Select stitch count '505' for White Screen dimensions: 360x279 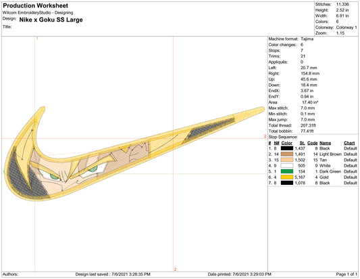point(301,166)
